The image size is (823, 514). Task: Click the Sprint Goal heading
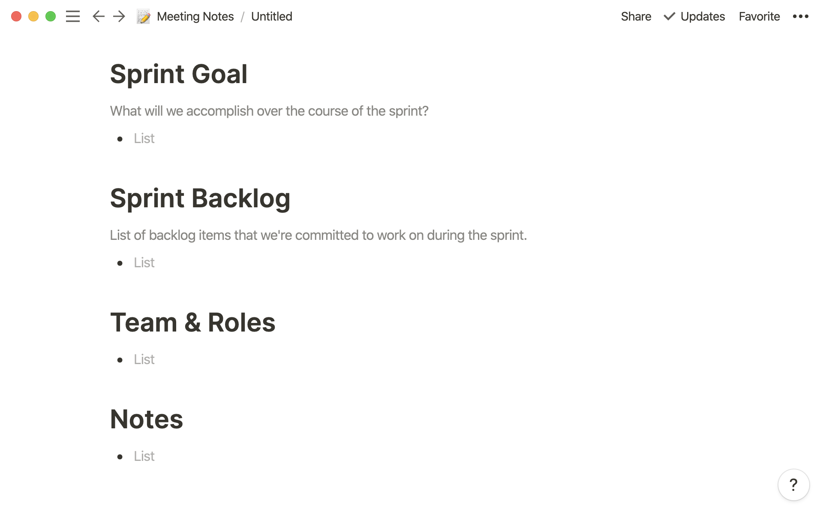pyautogui.click(x=178, y=73)
